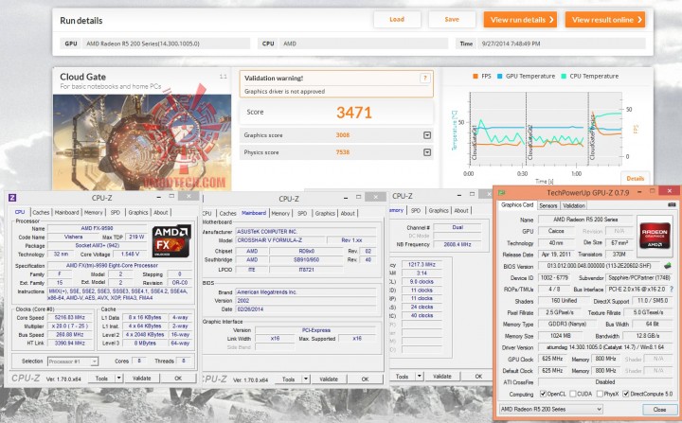
Task: Click the GPU-Z app icon in title bar
Action: [x=501, y=192]
